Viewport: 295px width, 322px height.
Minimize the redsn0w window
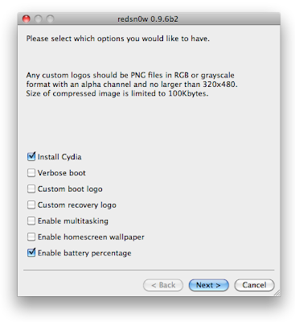tap(39, 19)
